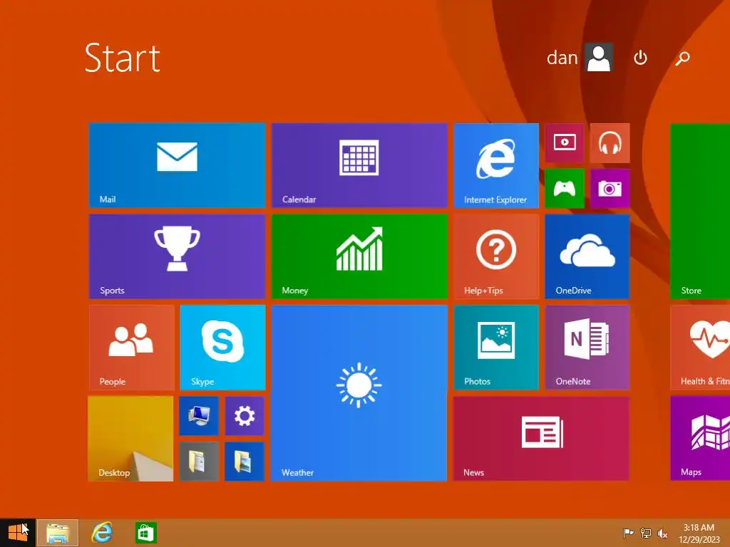Open the Action Center flag icon

[628, 533]
